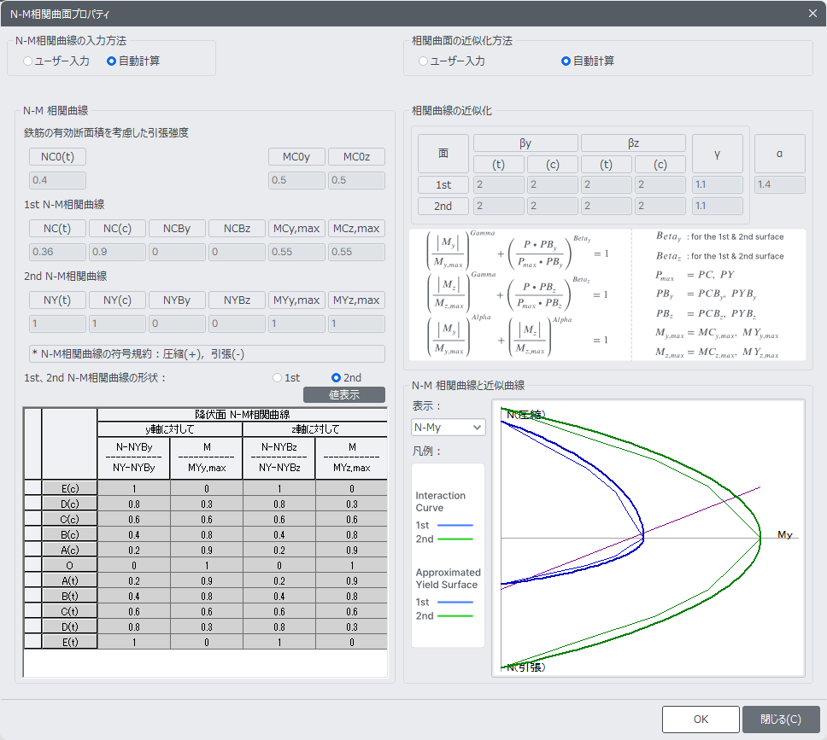Click the NC(t) value field 0.36

tap(57, 252)
